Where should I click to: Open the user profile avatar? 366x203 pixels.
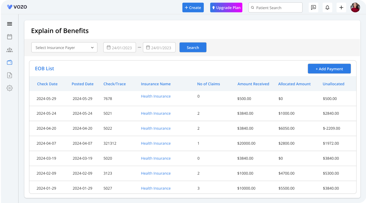pos(355,8)
